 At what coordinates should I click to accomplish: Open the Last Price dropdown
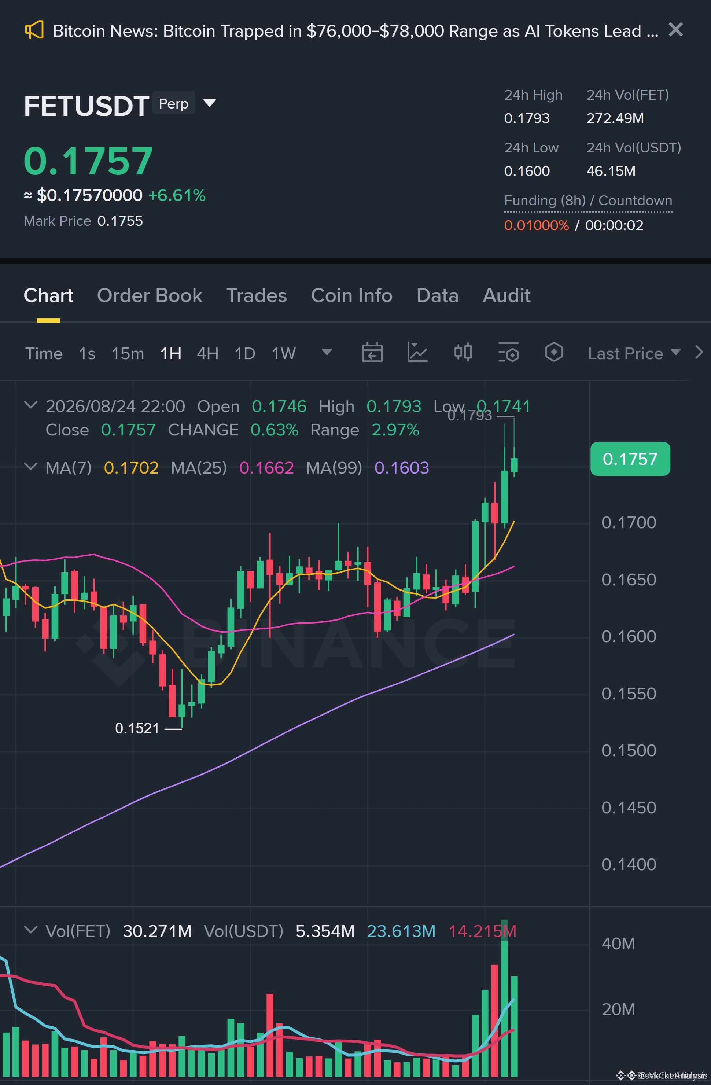tap(634, 353)
